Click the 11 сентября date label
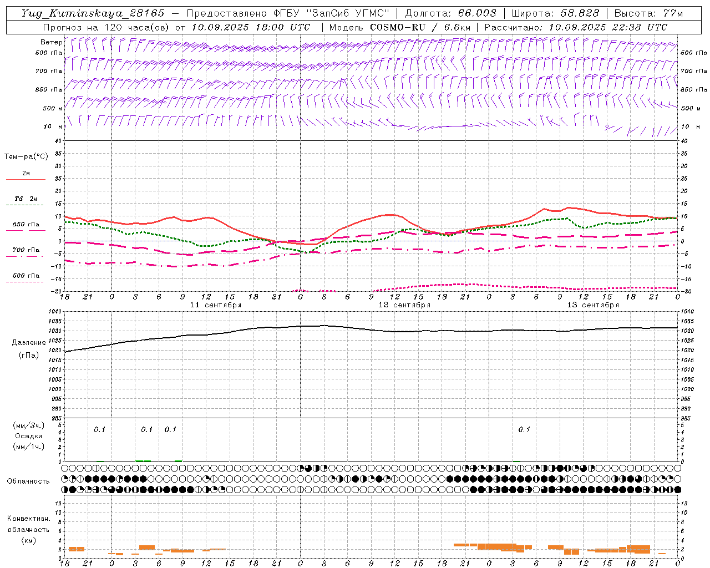 point(216,305)
